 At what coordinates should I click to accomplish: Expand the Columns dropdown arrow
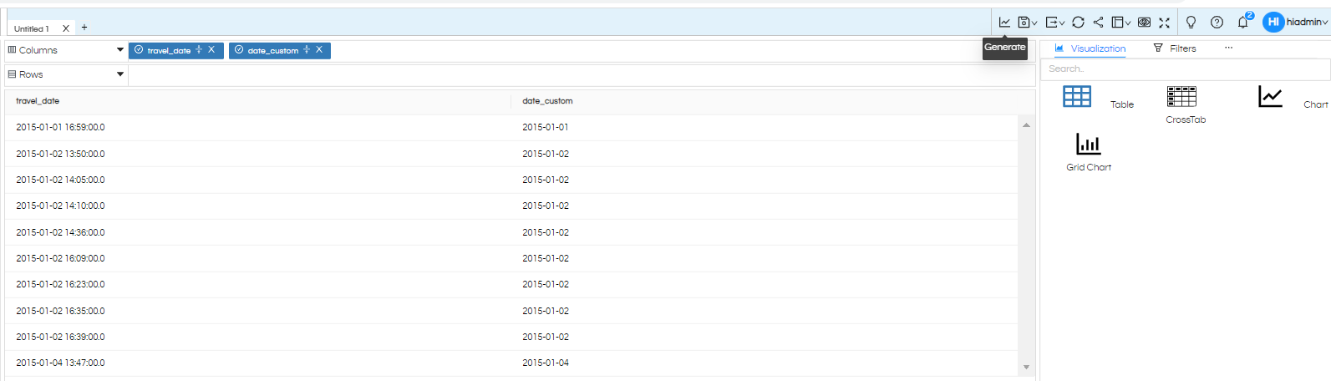(x=120, y=50)
